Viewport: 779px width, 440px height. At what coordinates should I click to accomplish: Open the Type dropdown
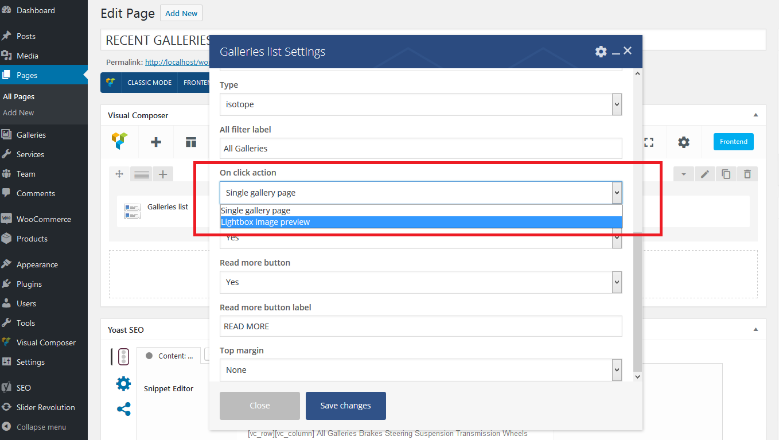click(x=420, y=104)
